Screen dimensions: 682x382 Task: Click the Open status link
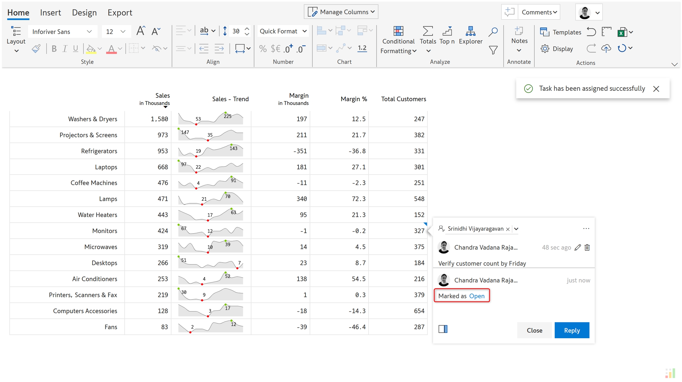[x=477, y=296]
